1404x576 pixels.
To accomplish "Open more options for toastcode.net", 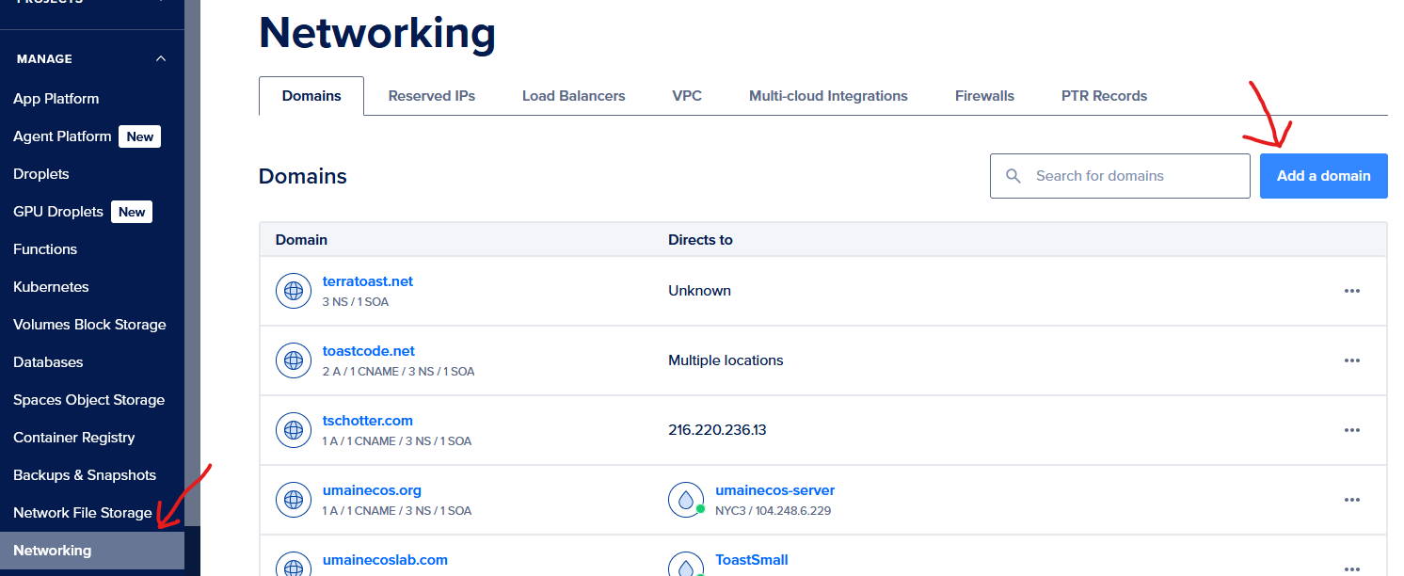I will (1352, 360).
